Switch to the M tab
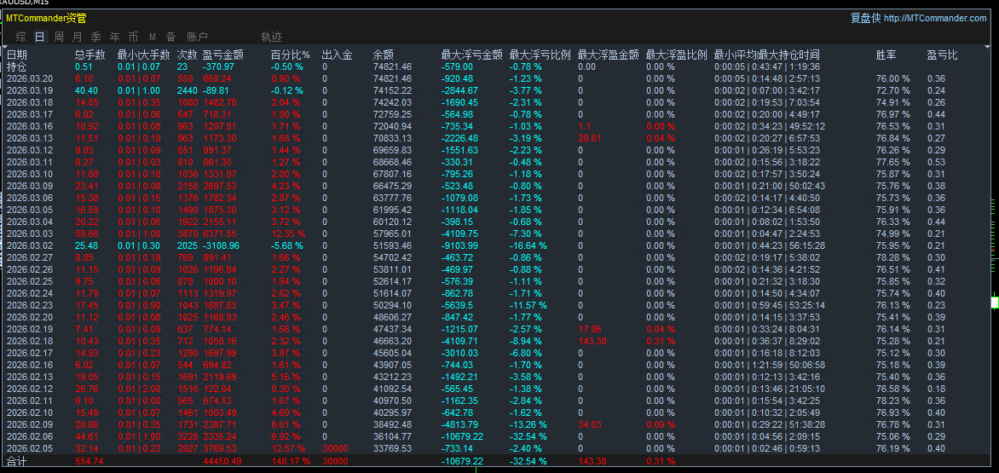This screenshot has height=473, width=999. click(x=153, y=37)
